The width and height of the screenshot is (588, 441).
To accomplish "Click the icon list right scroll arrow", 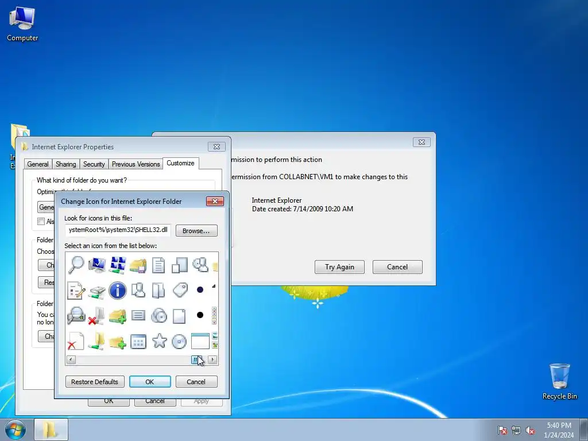I will click(x=212, y=360).
